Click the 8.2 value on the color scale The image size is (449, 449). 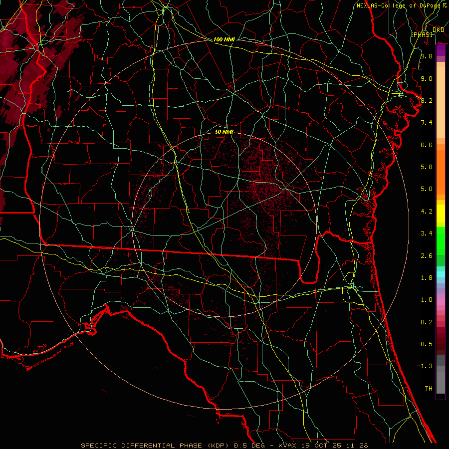[x=427, y=100]
